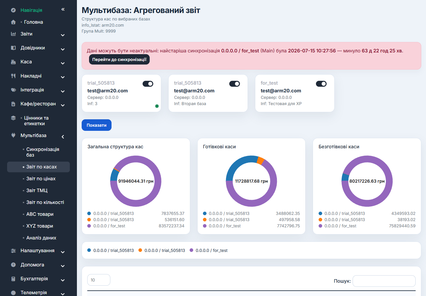Click the question mark icon for Допомога

(x=13, y=265)
